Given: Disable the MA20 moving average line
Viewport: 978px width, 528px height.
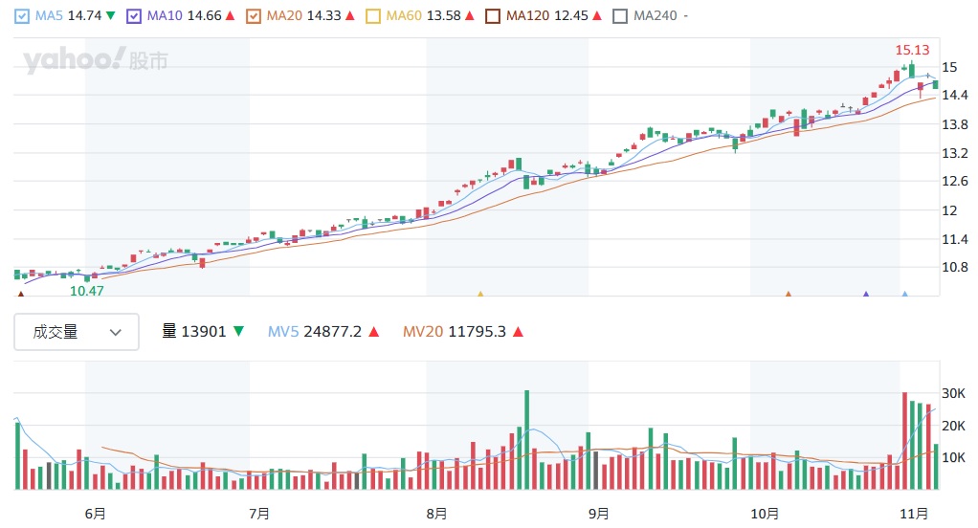Looking at the screenshot, I should point(254,16).
